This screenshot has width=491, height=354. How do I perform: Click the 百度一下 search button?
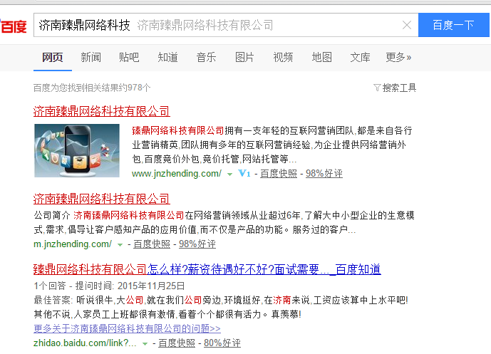pos(453,25)
